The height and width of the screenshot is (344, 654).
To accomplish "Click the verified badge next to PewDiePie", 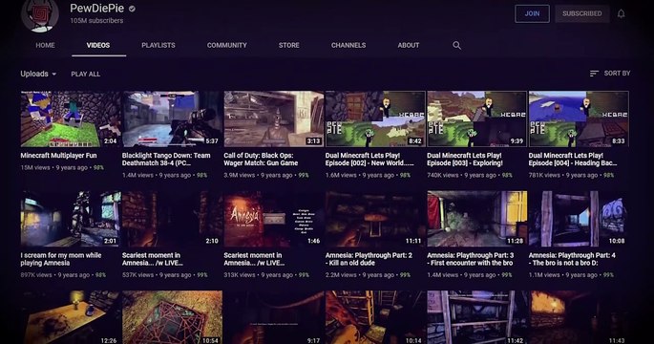I will tap(132, 9).
